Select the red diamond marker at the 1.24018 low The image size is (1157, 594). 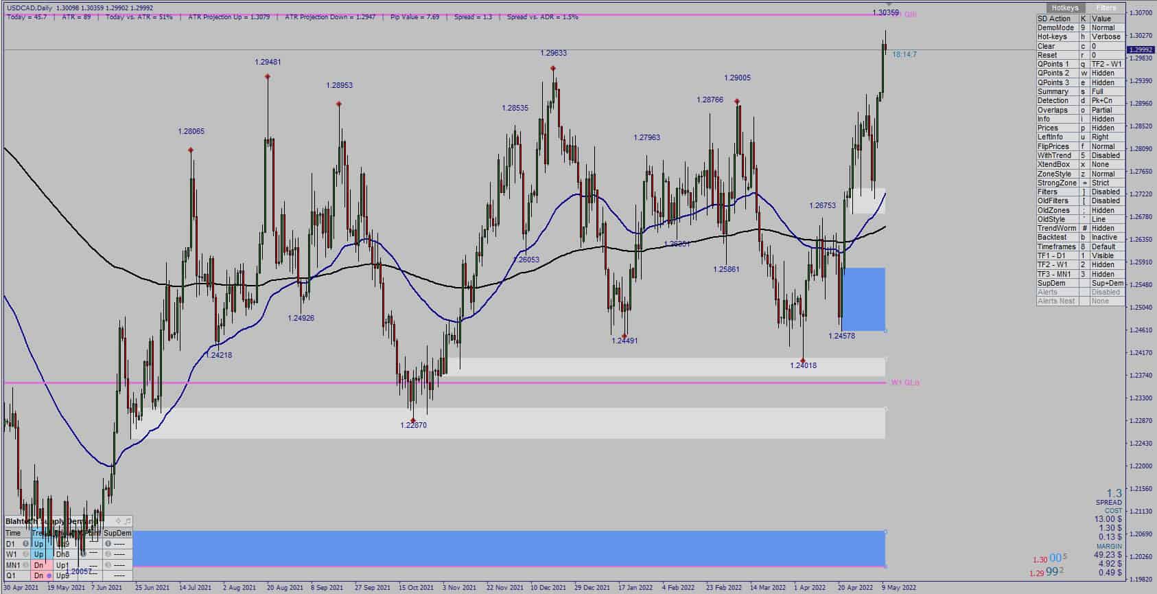803,361
